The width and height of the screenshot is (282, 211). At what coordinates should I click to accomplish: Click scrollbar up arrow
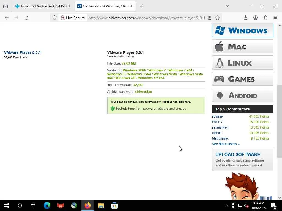click(x=280, y=26)
